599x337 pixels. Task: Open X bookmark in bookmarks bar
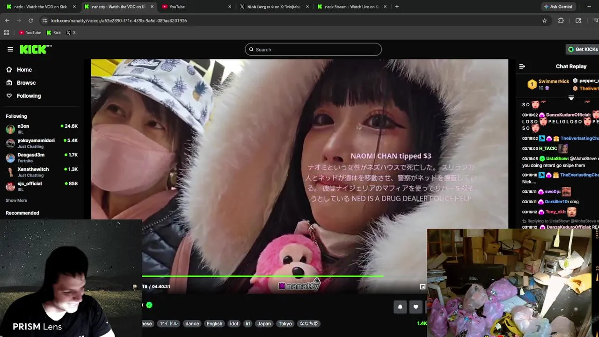71,33
